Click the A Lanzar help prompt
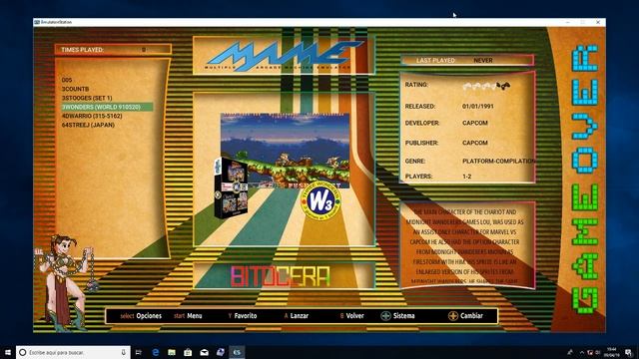Screen dimensions: 639x359 (x=297, y=316)
